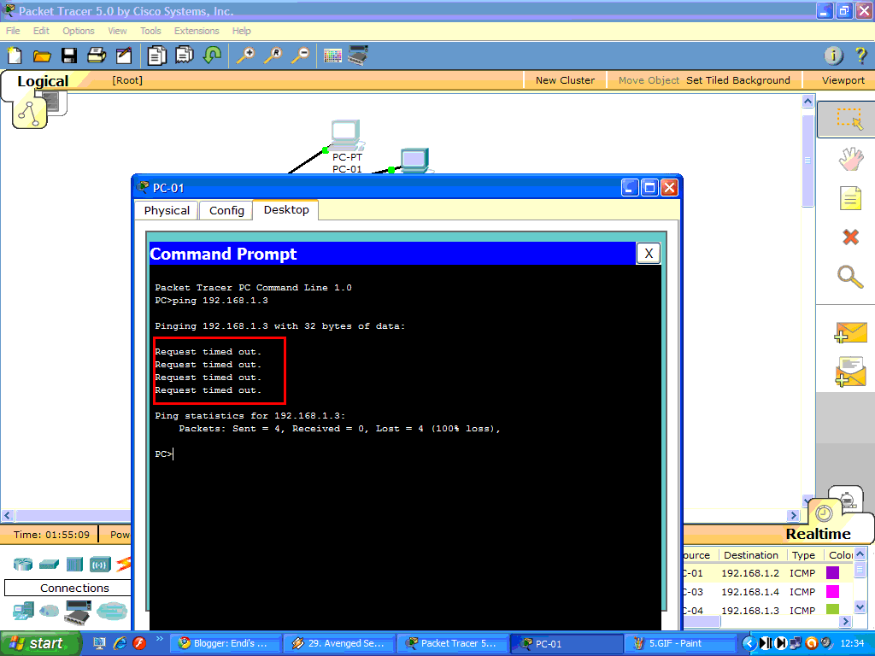875x656 pixels.
Task: Open the Custom Devices dialog icon
Action: click(x=358, y=55)
